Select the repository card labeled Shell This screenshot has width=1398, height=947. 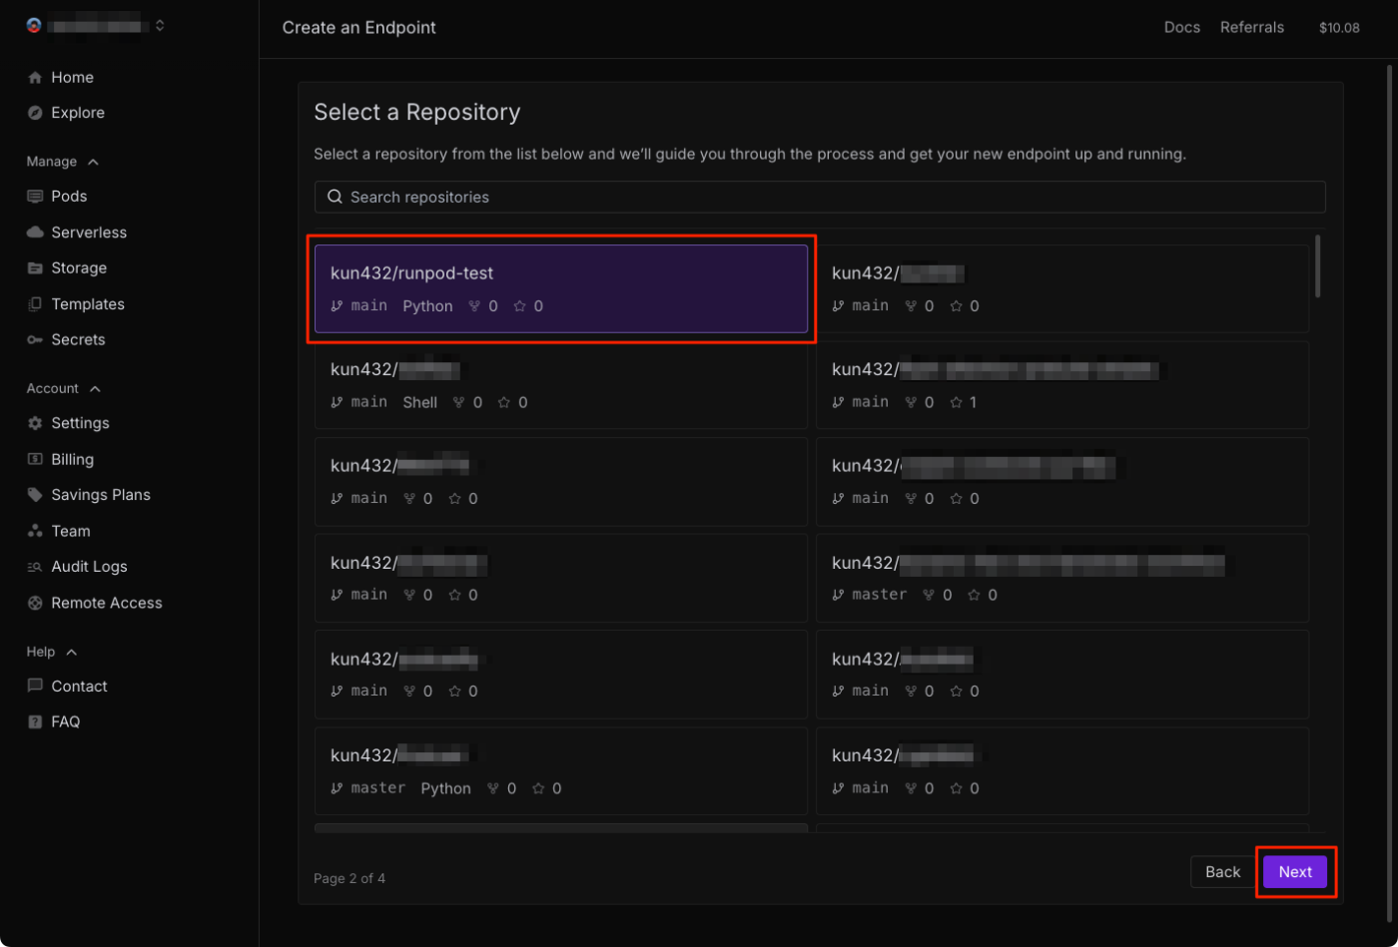point(561,385)
